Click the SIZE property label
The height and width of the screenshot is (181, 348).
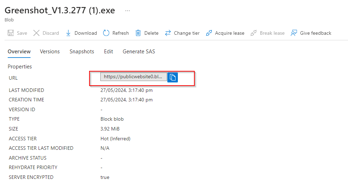coord(14,129)
